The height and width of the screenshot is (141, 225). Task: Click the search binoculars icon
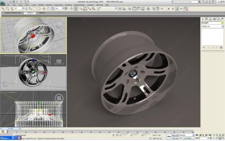point(199,2)
